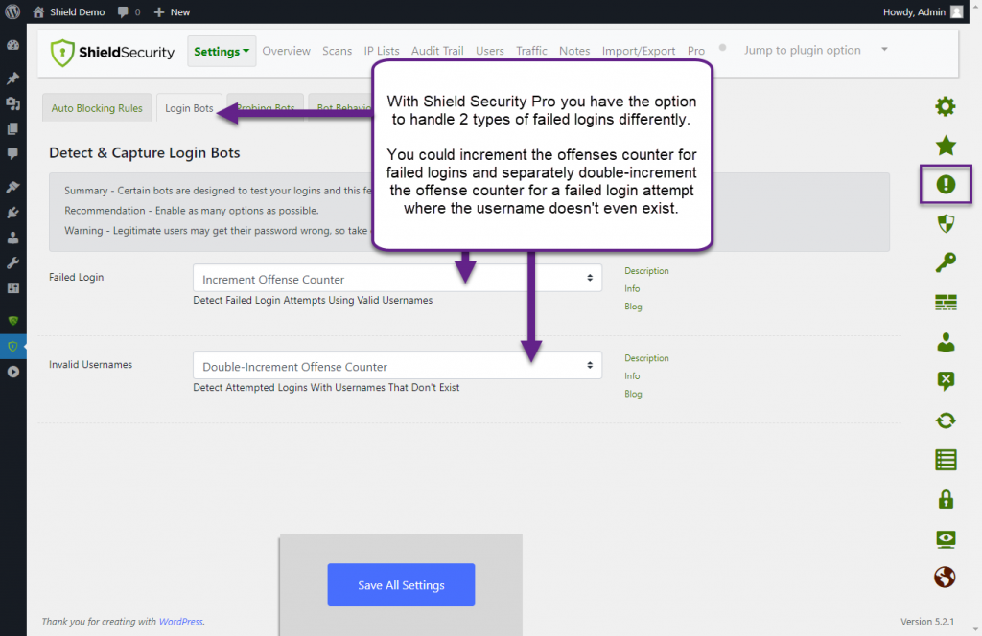Open key icon login section
982x636 pixels.
point(945,262)
